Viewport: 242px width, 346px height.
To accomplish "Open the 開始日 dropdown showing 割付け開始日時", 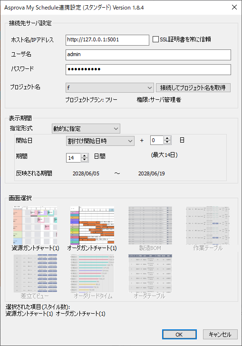I will 100,141.
